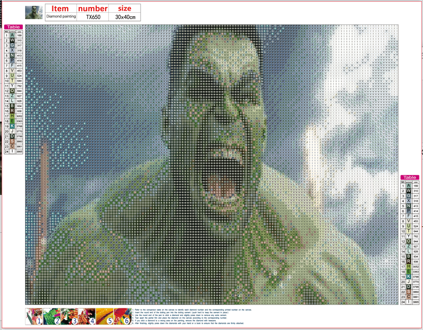The width and height of the screenshot is (423, 330).
Task: Click the red 'size' header cell
Action: point(125,9)
